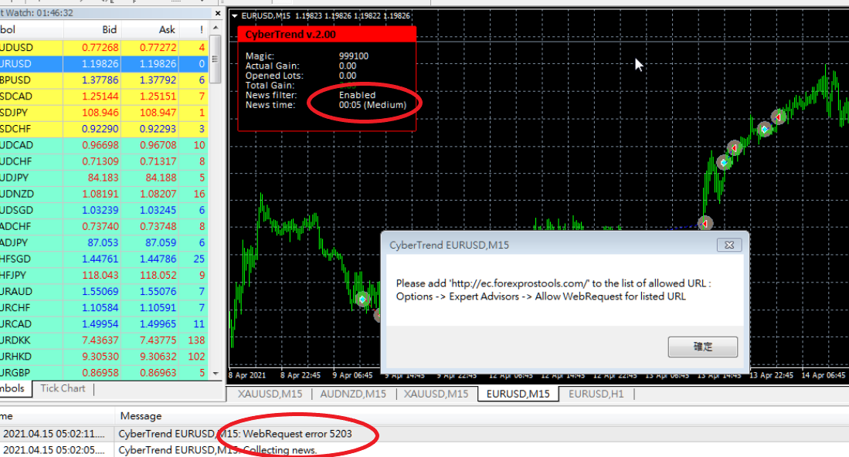Select the EURDKK row with bid 7.43637
849x457 pixels.
point(104,340)
